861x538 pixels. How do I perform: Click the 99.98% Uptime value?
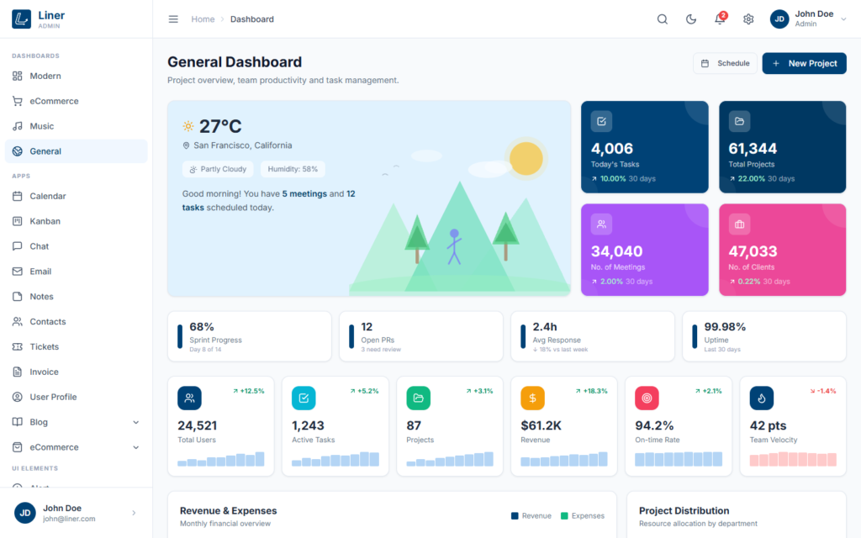point(725,327)
